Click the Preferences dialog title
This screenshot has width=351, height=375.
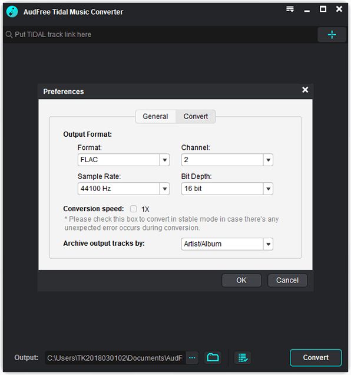(64, 91)
